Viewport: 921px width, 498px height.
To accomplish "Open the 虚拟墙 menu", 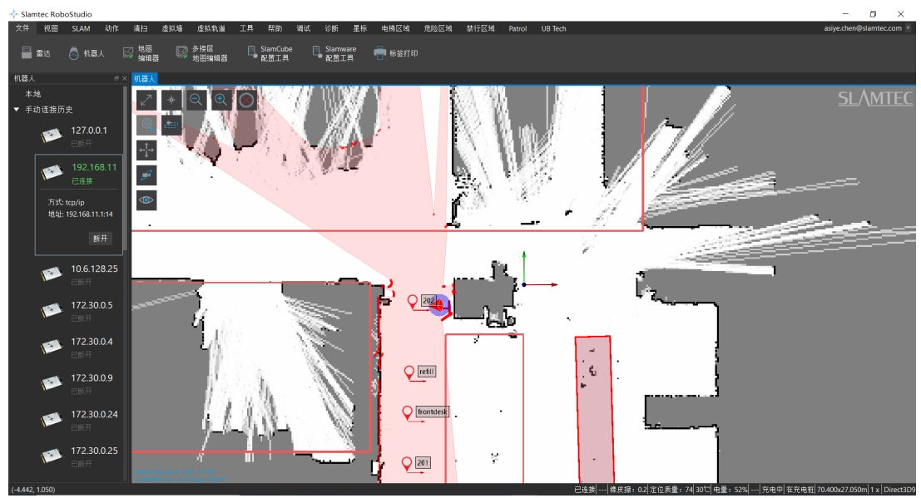I will (x=171, y=28).
